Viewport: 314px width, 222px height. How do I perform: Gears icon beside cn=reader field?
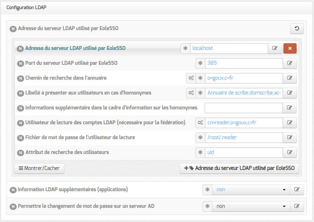coord(200,123)
